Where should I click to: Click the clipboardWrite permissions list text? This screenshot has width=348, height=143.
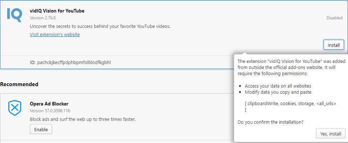290,103
